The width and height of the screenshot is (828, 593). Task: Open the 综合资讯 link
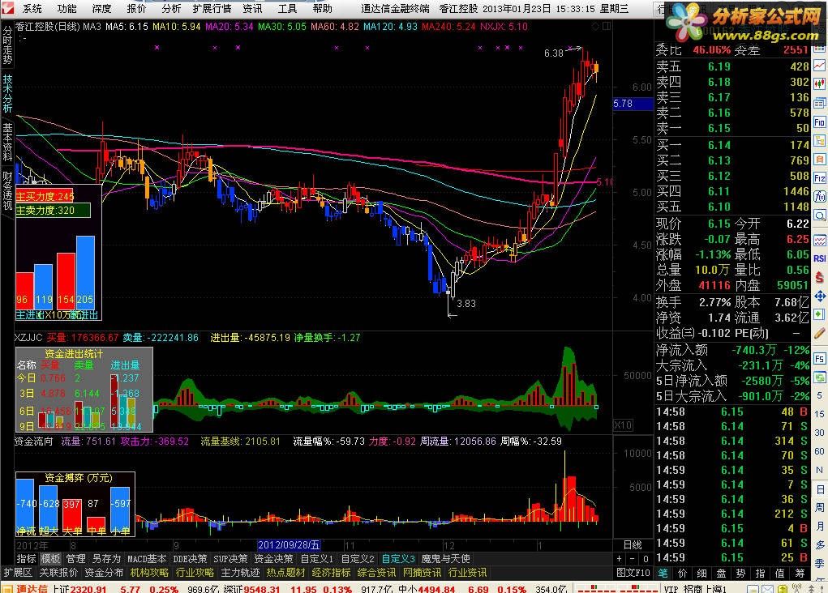coord(376,573)
